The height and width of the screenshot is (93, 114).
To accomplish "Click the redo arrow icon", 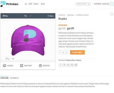I will click(x=31, y=16).
